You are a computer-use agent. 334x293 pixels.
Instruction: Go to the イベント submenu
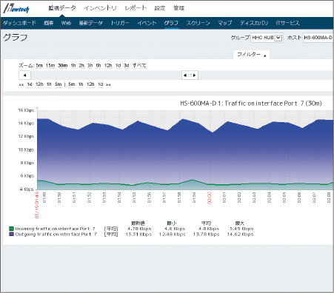click(147, 23)
